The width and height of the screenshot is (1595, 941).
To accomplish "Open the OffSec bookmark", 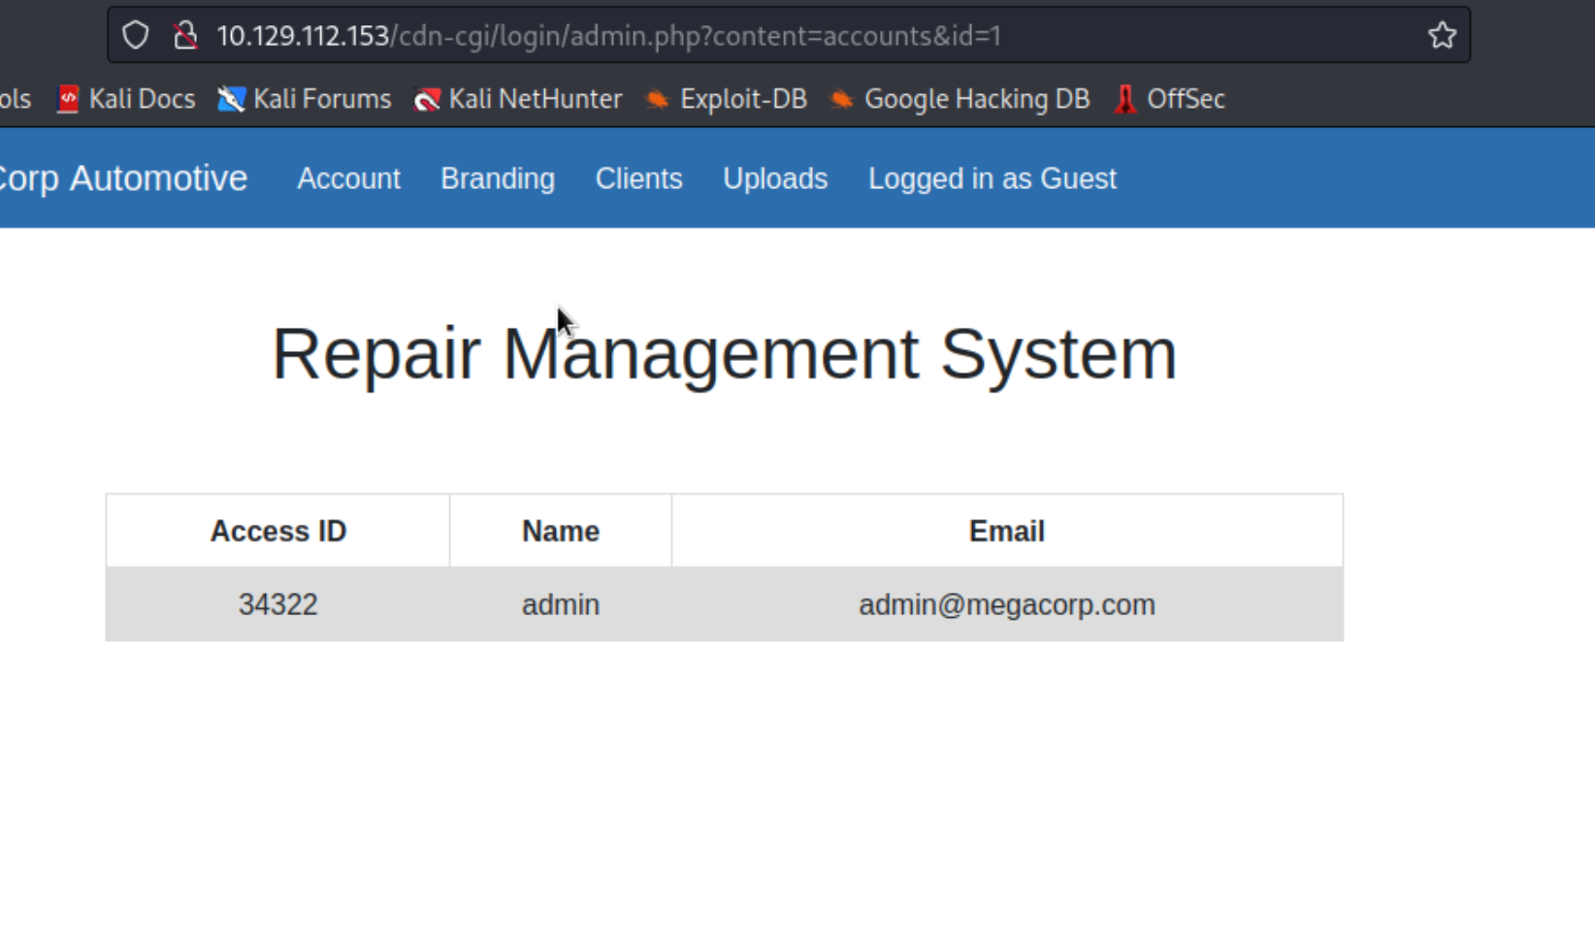I will coord(1170,99).
